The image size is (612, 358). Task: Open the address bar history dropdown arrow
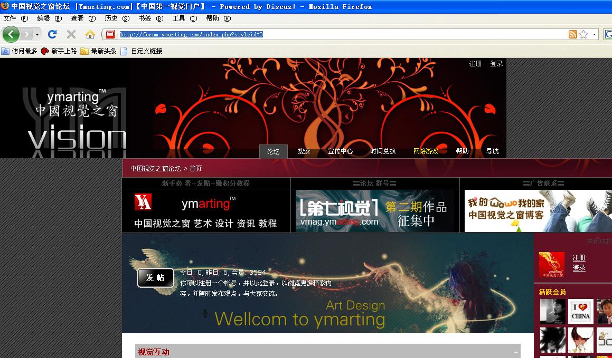pyautogui.click(x=595, y=34)
